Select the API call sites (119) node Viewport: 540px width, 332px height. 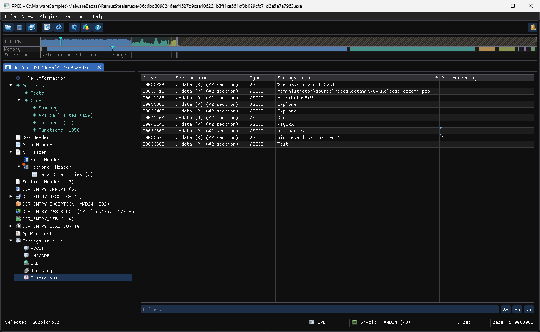(66, 115)
